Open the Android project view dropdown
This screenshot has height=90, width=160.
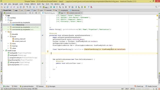15,13
